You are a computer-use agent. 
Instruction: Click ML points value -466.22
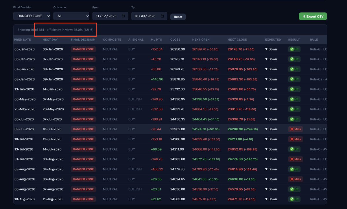[x=157, y=169]
